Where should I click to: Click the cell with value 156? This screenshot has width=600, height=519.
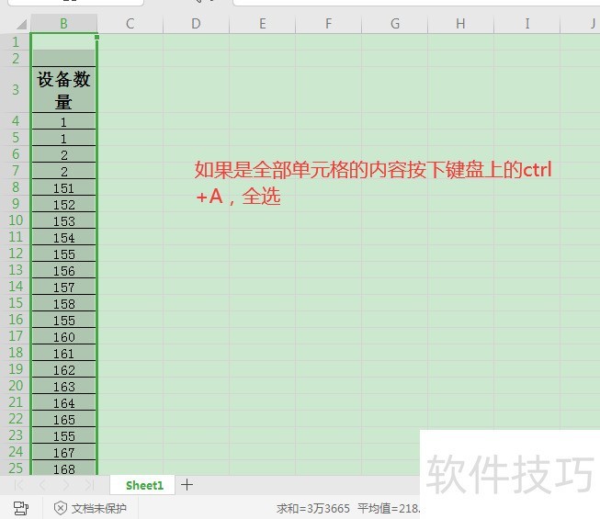[x=64, y=270]
